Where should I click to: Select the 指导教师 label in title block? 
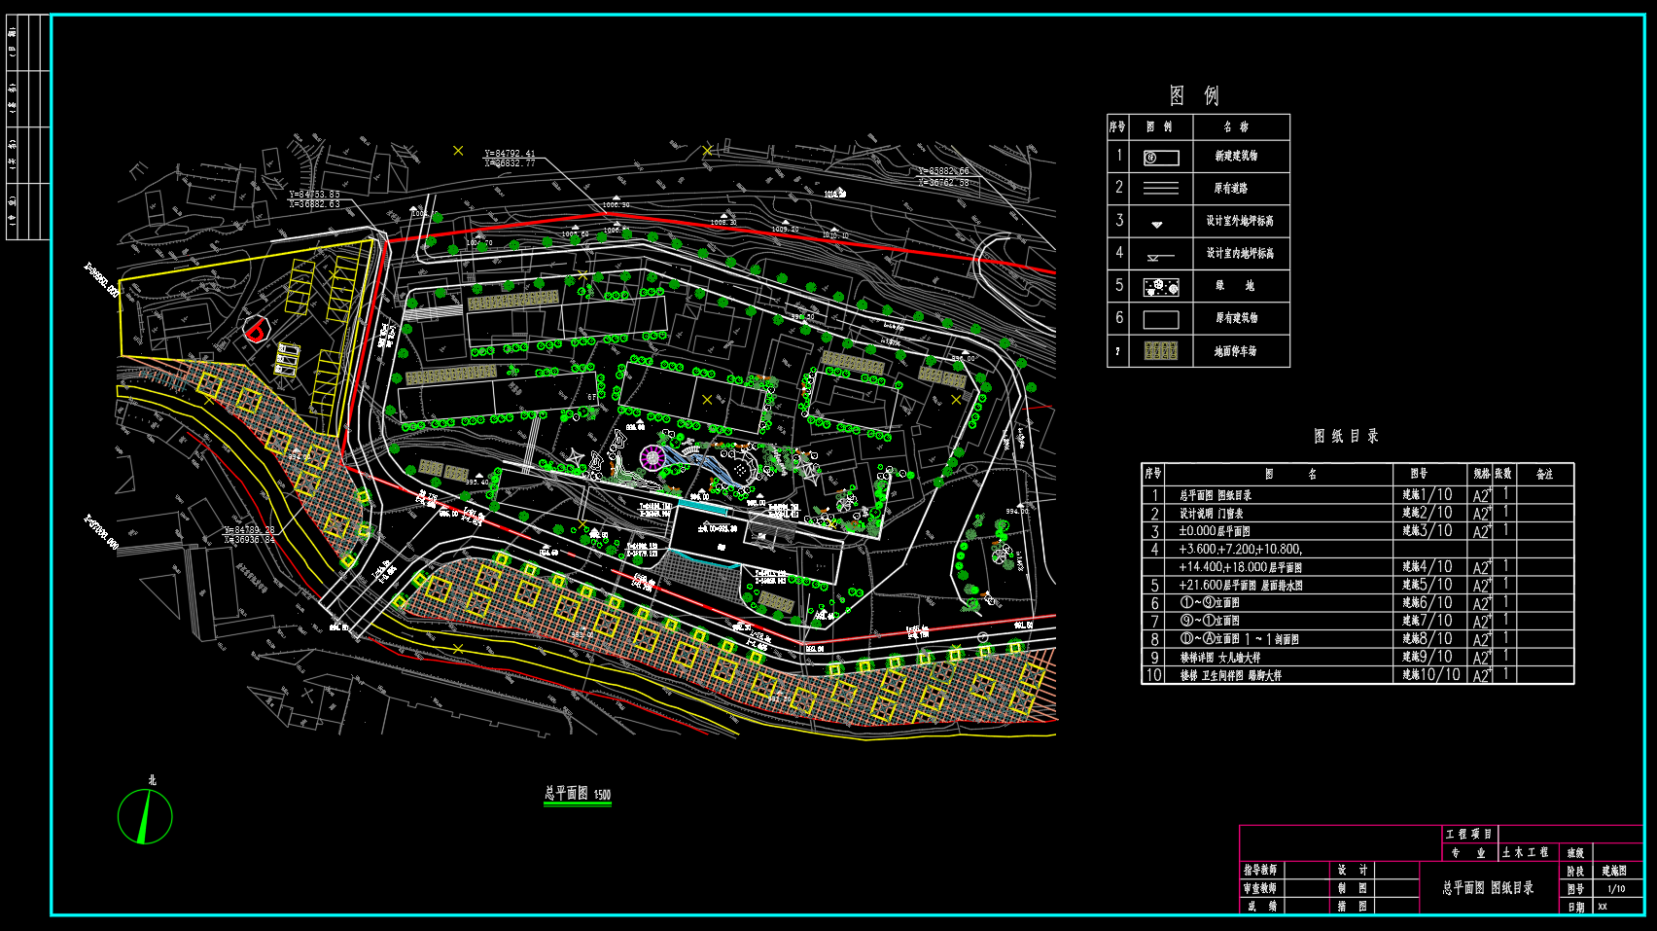point(1260,870)
